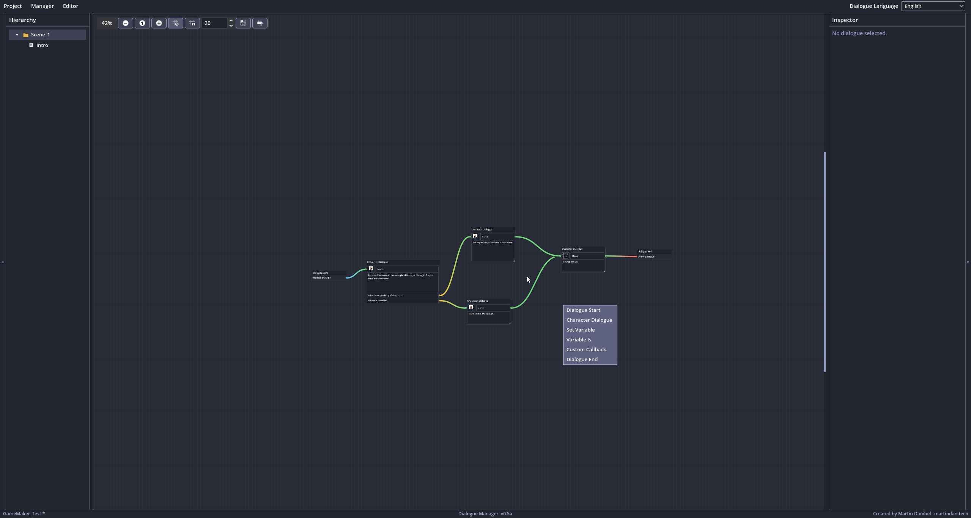Choose Character Dialogue from context menu
The image size is (971, 518).
590,320
